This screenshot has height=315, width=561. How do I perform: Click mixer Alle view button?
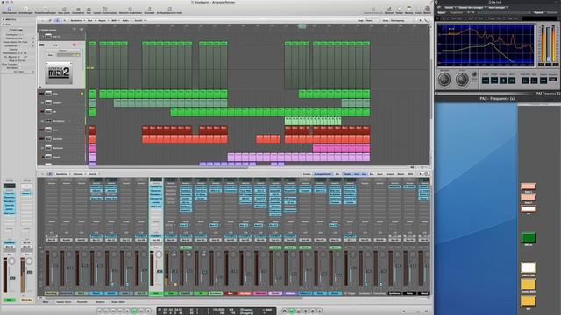click(337, 174)
